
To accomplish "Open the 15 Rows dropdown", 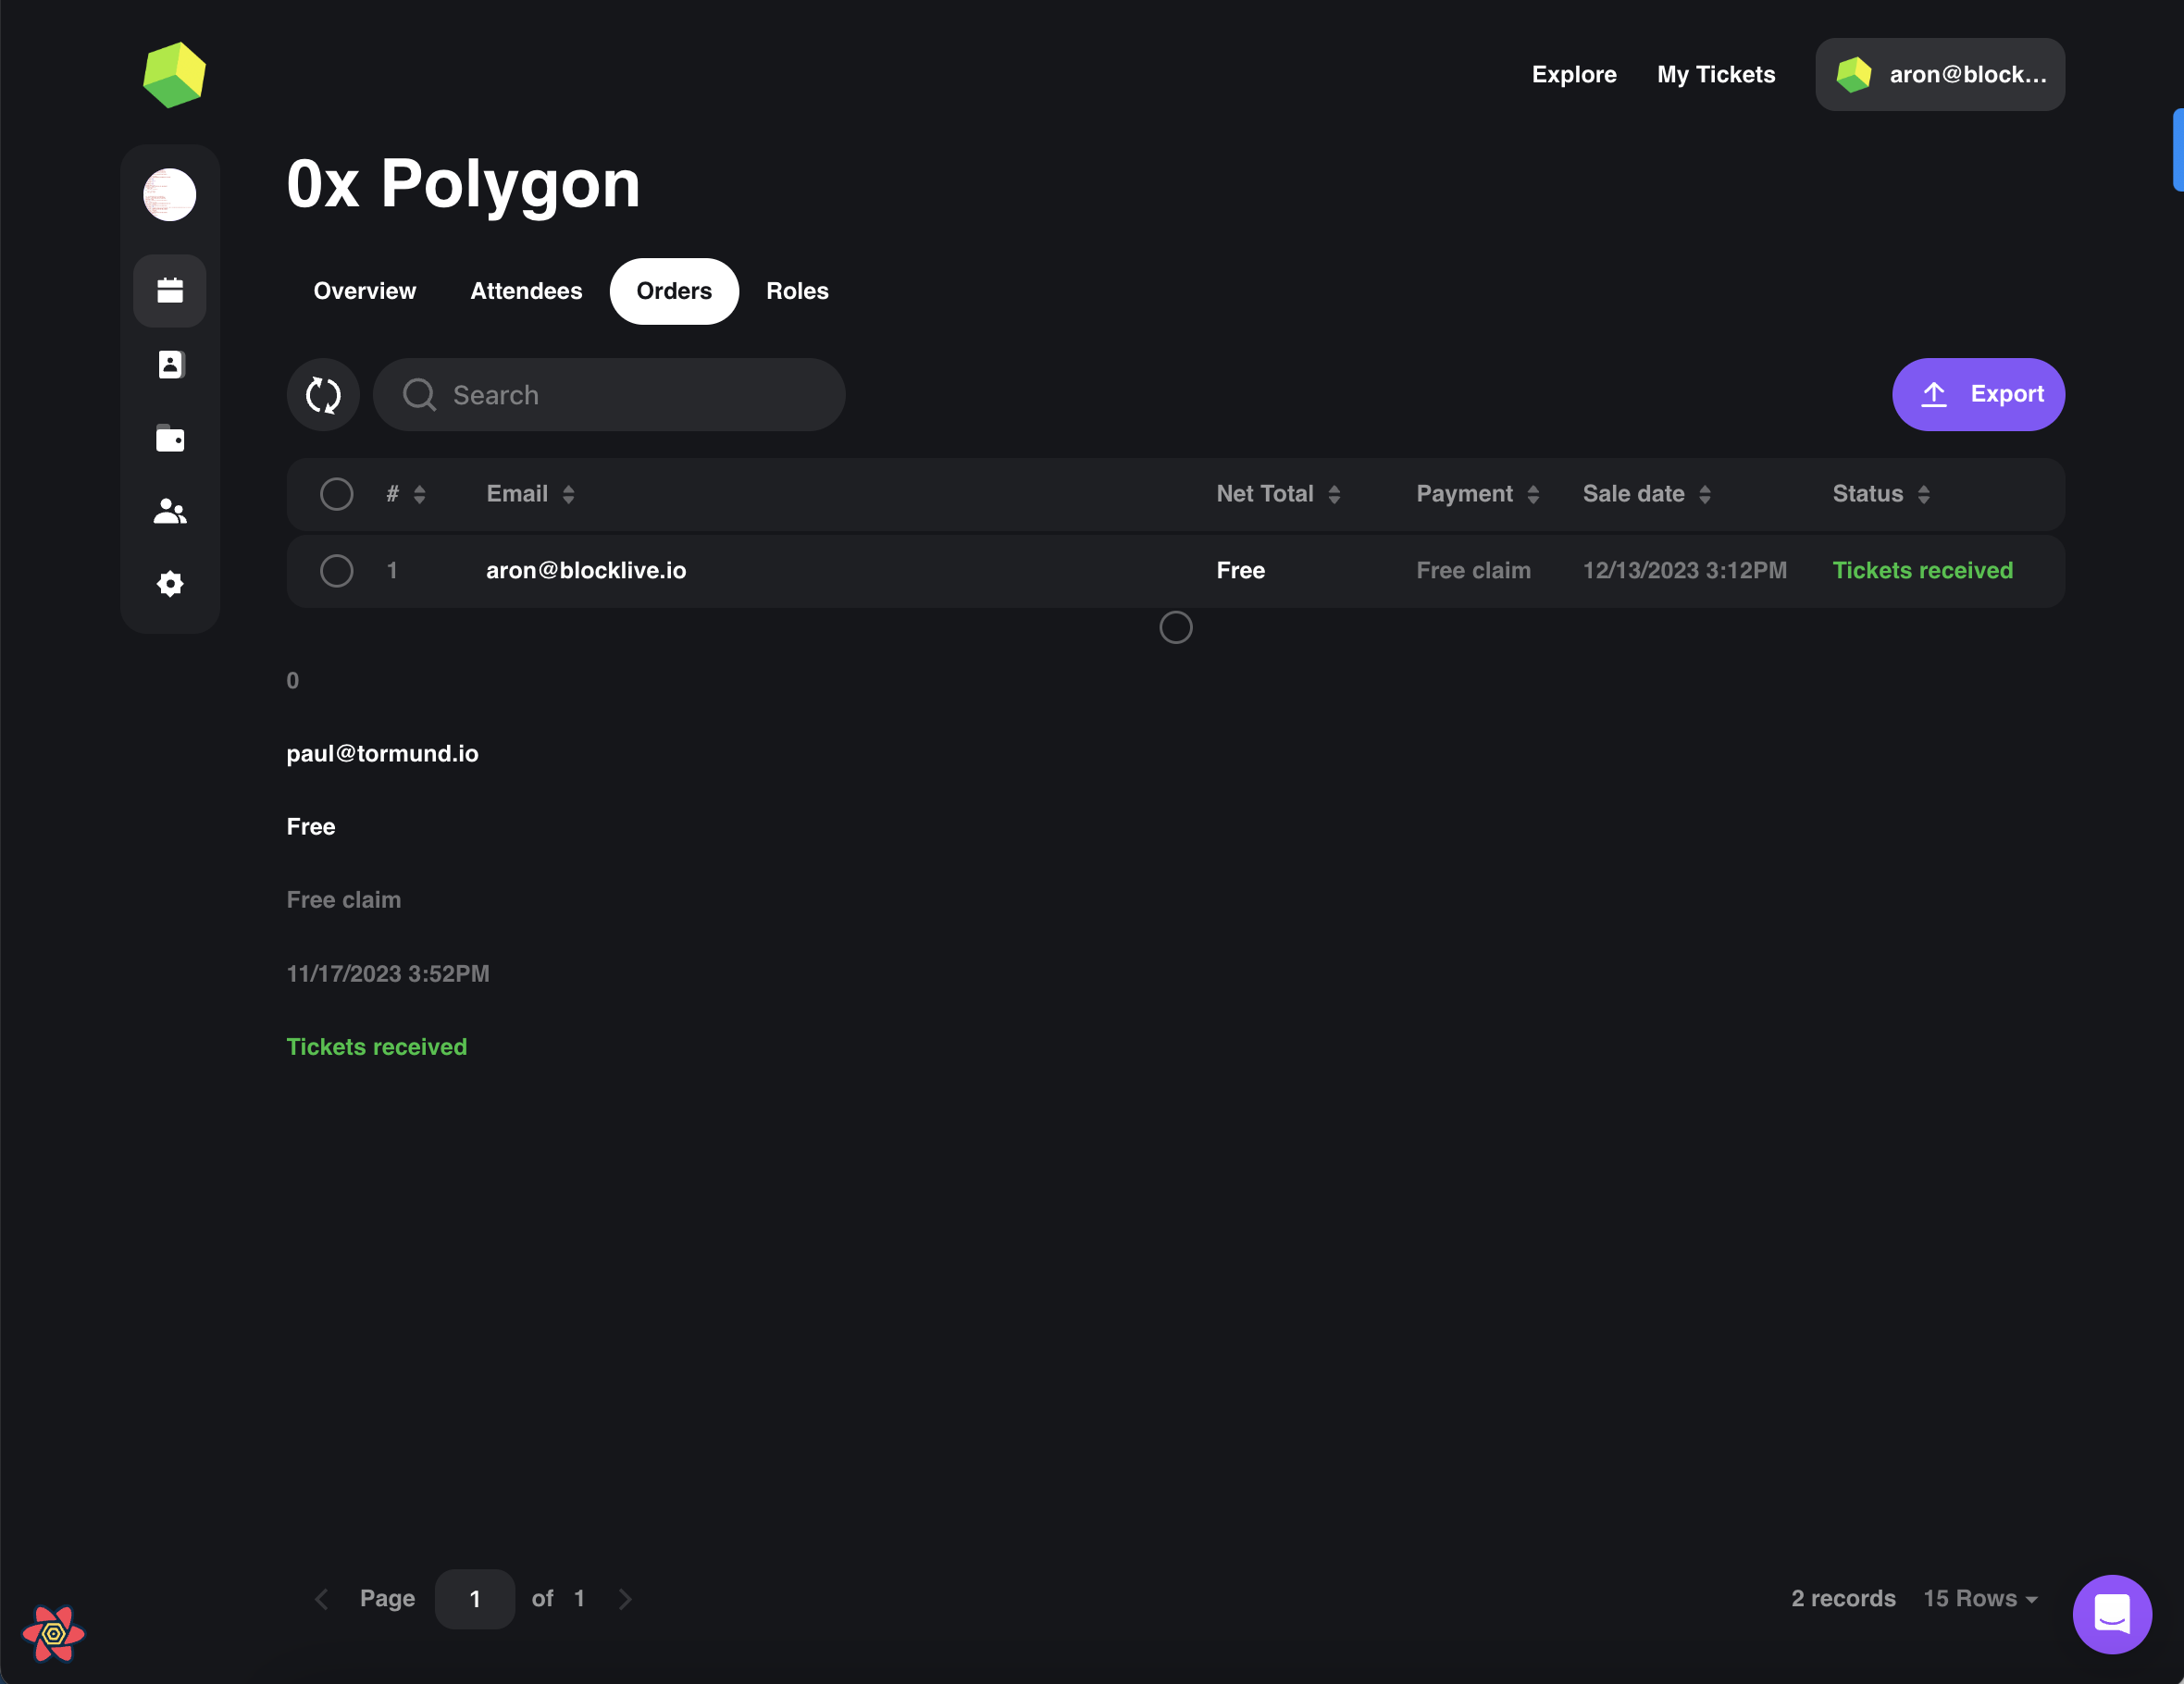I will point(1980,1599).
